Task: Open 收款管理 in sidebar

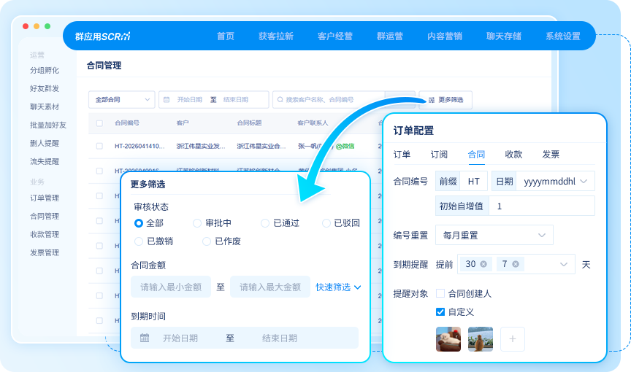Action: tap(45, 234)
